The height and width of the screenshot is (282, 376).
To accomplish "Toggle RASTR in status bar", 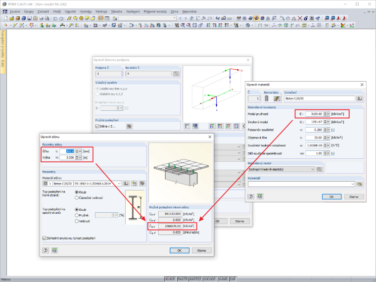I will click(183, 279).
